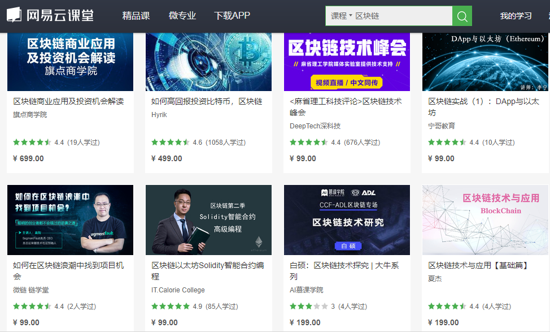
Task: Click the NetEase Cloud Classroom book logo icon
Action: click(x=14, y=15)
